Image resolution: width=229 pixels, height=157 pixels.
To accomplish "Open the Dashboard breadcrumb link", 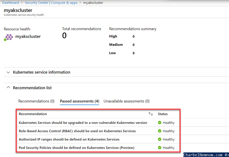I will click(10, 3).
